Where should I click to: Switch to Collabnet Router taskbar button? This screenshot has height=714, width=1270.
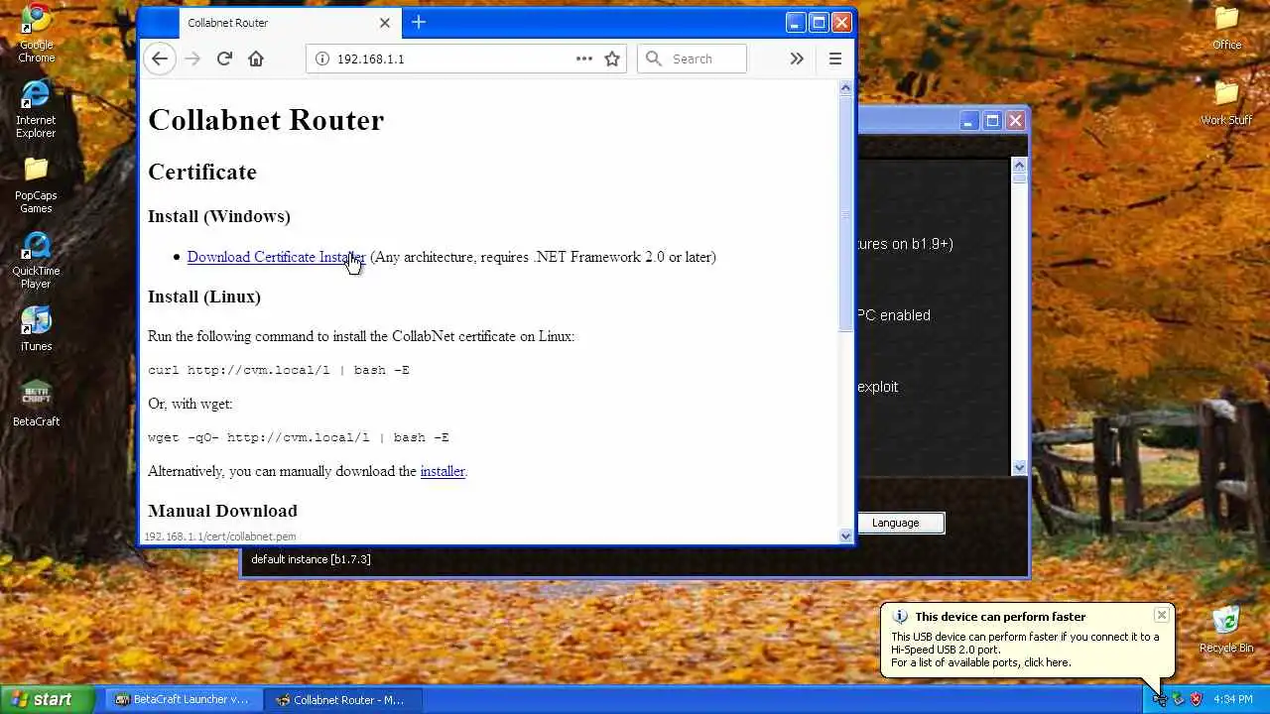tap(343, 699)
